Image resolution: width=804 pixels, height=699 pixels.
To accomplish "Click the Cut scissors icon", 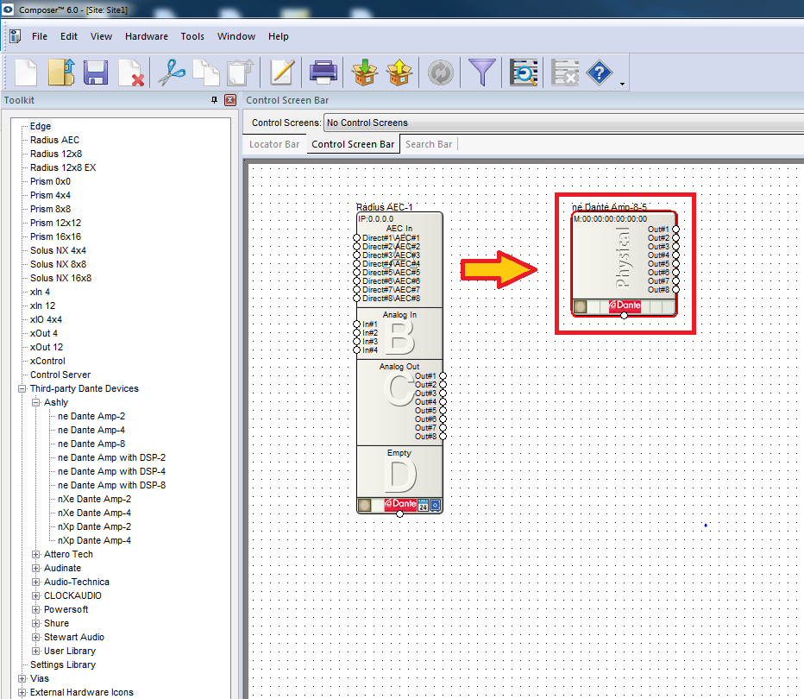I will click(x=172, y=72).
